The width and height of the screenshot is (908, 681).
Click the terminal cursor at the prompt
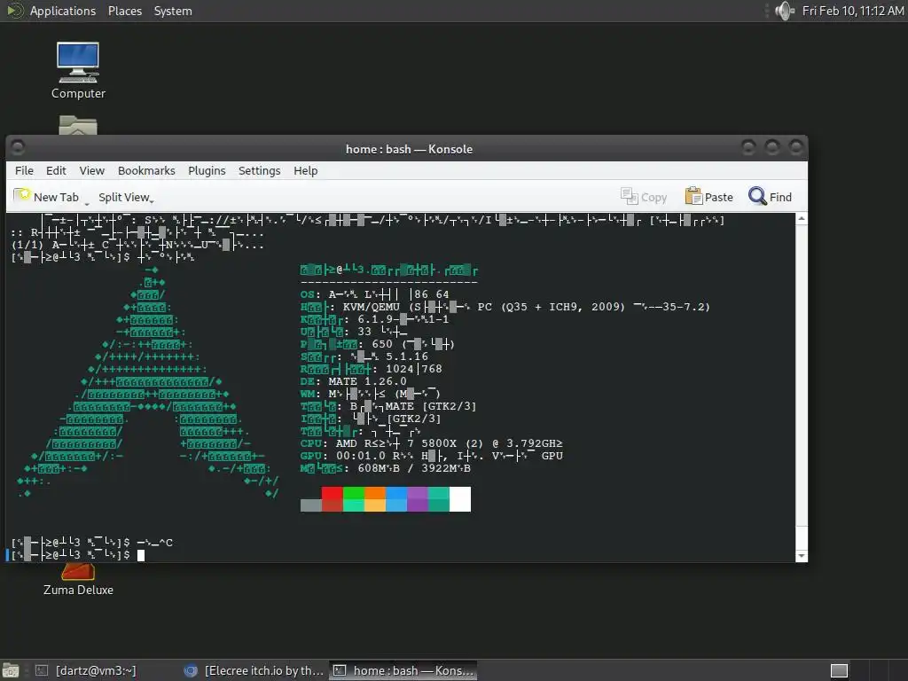[141, 555]
